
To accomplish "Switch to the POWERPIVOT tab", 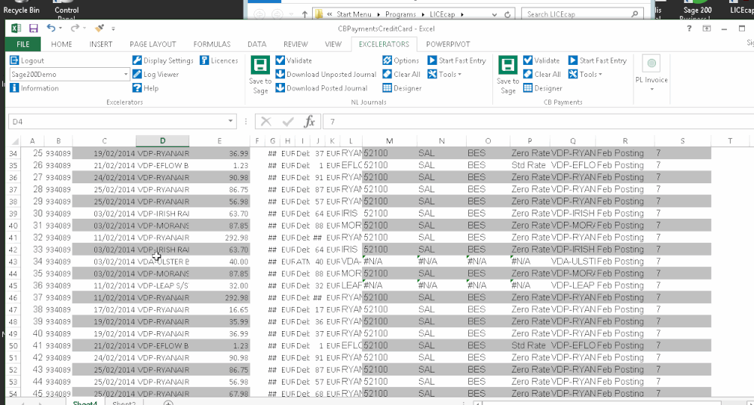I will click(x=448, y=44).
